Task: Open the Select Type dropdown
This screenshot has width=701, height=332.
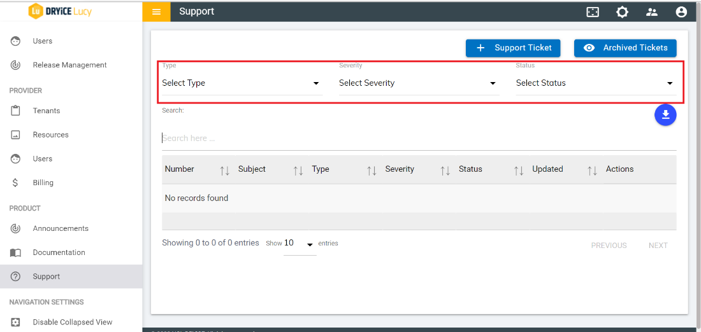Action: click(241, 83)
